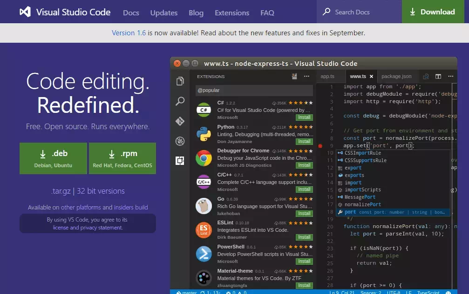Open the Debug icon in activity bar

point(180,141)
